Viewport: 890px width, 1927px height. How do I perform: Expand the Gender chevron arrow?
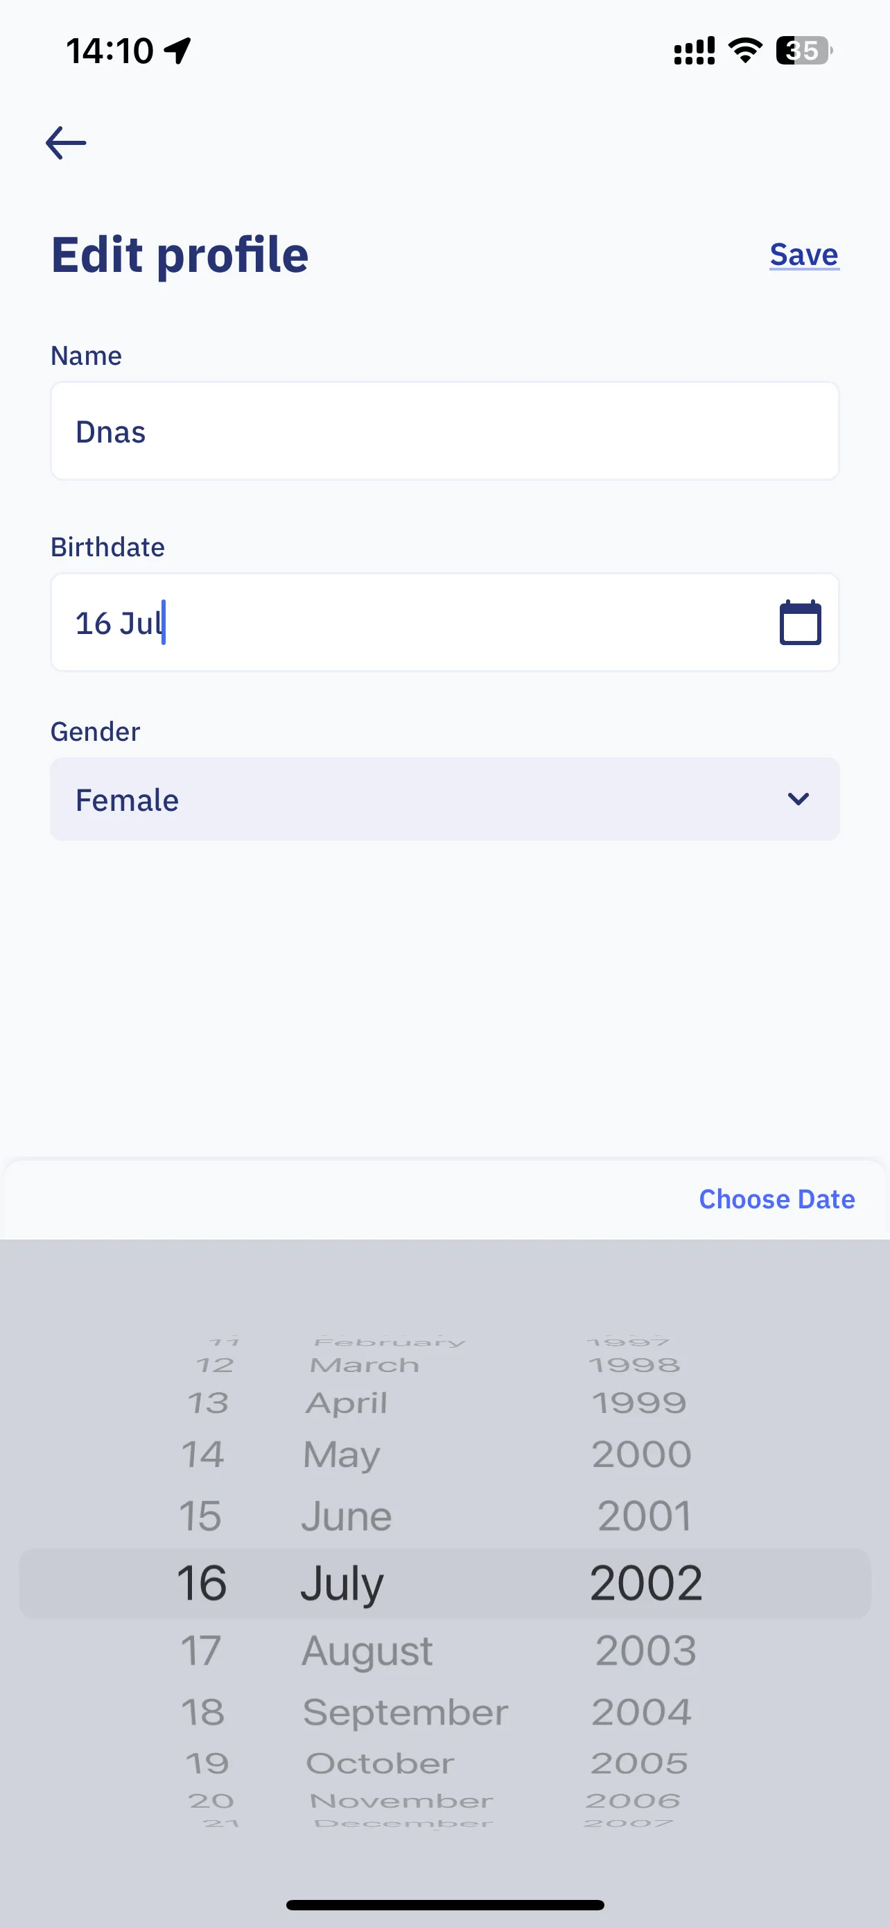[x=798, y=799]
